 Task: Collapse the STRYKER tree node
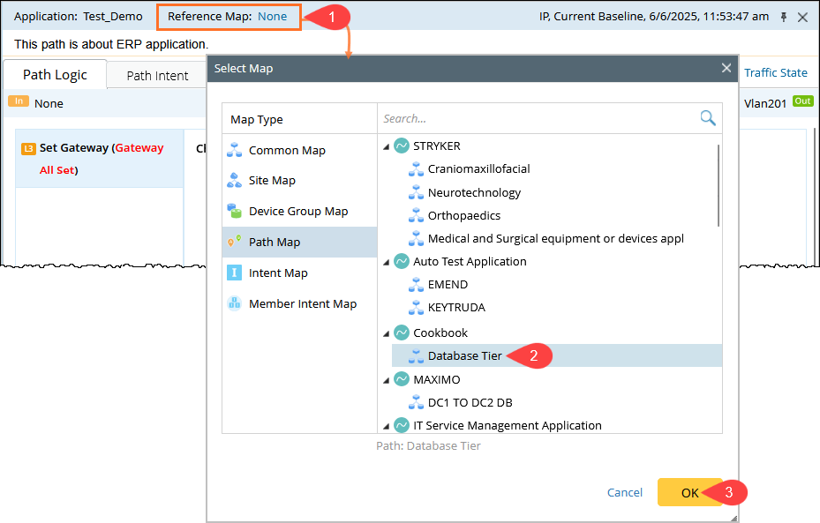(387, 146)
